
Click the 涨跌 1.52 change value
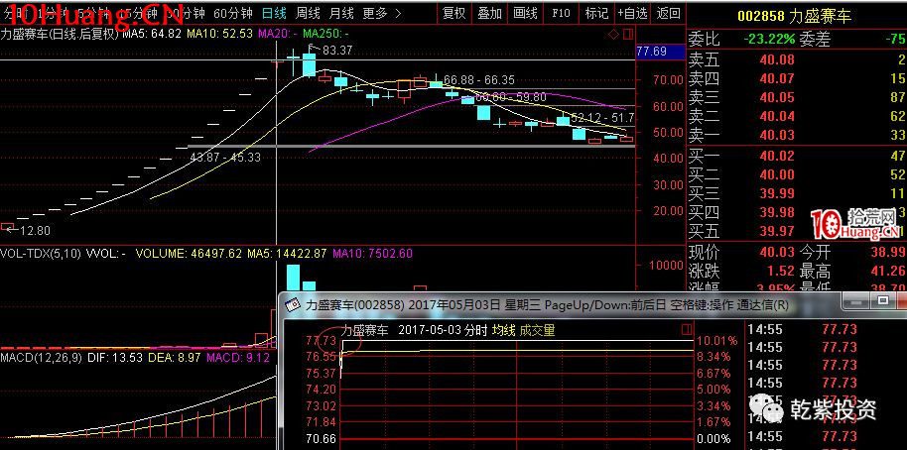(782, 271)
